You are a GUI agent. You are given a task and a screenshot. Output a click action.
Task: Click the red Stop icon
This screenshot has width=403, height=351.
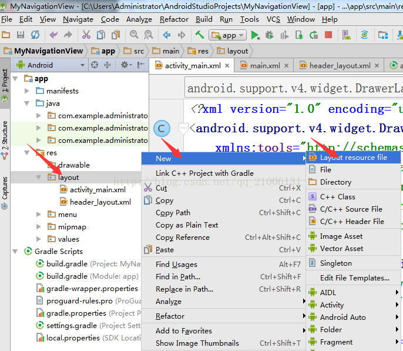[328, 35]
